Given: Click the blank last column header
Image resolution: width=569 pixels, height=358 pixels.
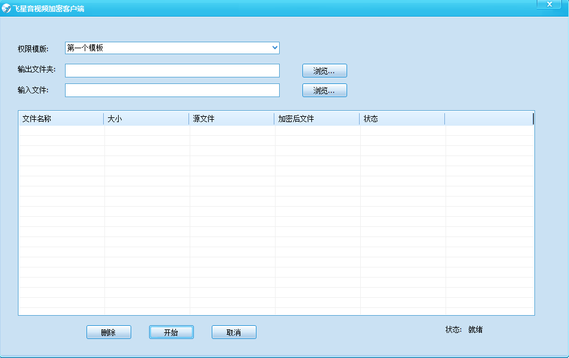Looking at the screenshot, I should tap(488, 119).
